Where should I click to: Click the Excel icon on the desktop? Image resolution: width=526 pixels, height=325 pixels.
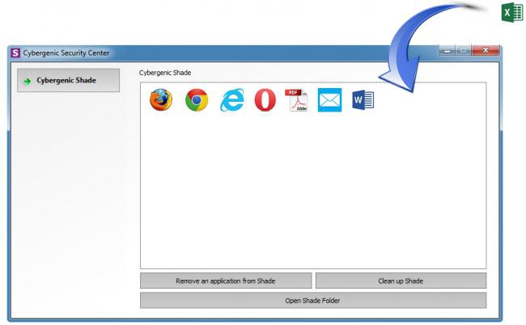pos(512,12)
